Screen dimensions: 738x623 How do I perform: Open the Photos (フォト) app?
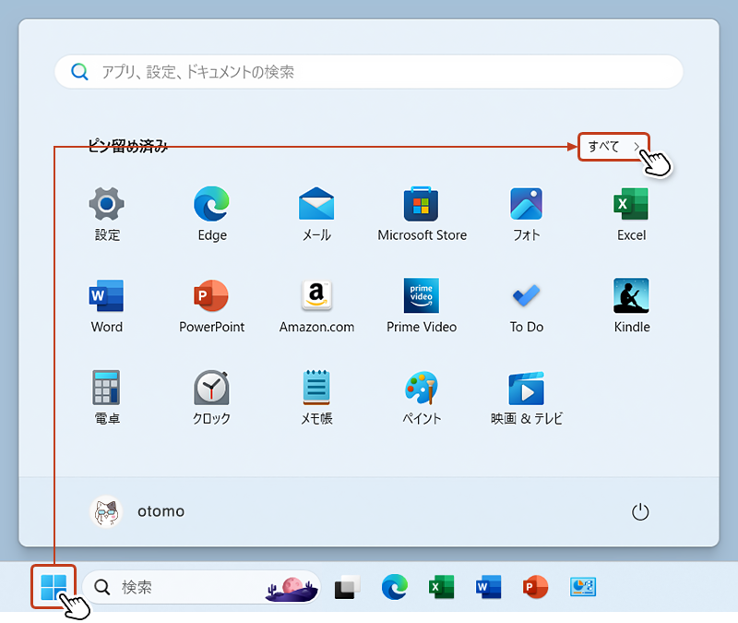(526, 214)
